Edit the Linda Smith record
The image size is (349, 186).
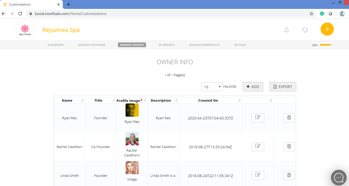[x=258, y=176]
